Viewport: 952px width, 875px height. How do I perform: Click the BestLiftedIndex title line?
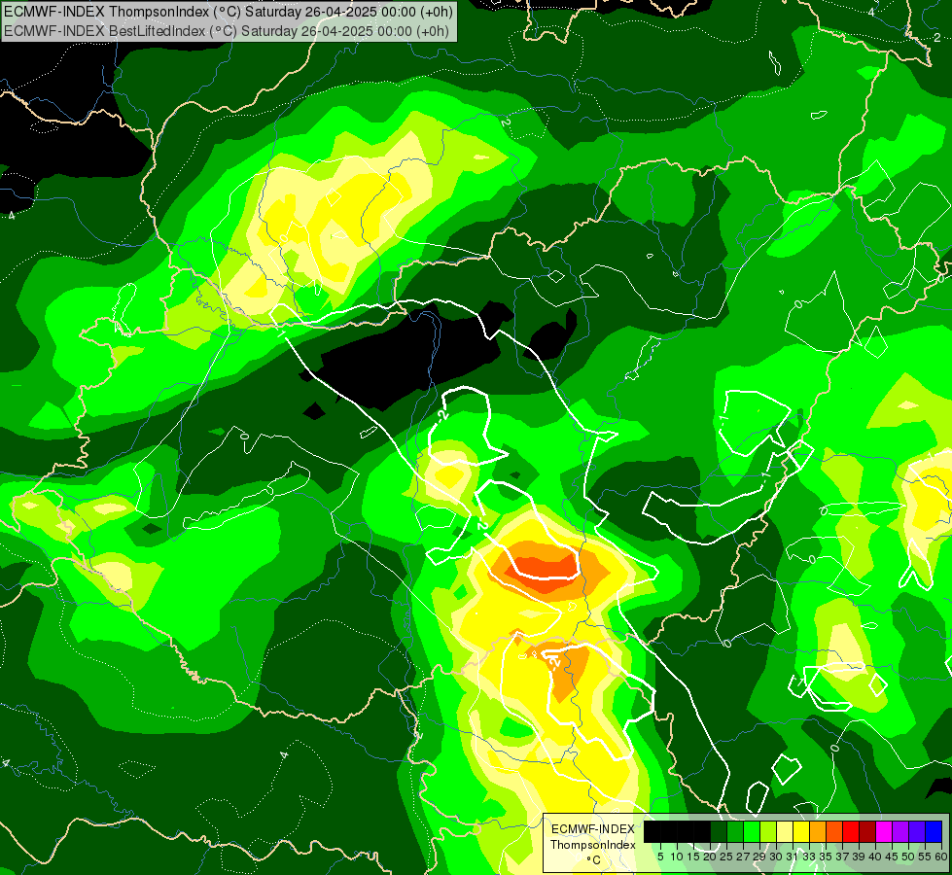pos(227,30)
